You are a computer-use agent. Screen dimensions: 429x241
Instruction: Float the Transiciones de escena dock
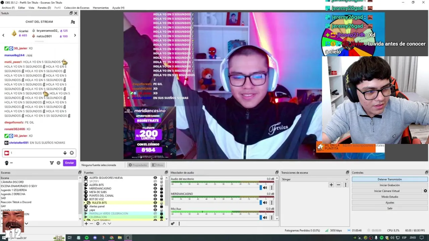[348, 172]
